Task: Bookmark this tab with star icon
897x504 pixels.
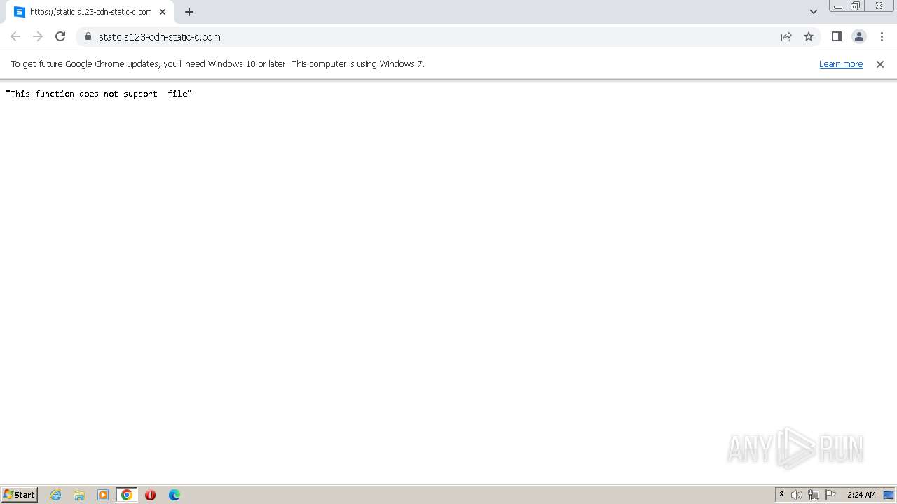Action: pos(809,36)
